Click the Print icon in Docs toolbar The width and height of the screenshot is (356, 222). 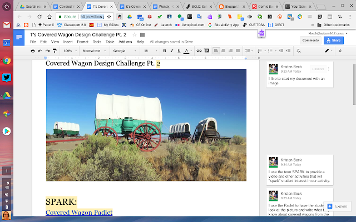33,51
